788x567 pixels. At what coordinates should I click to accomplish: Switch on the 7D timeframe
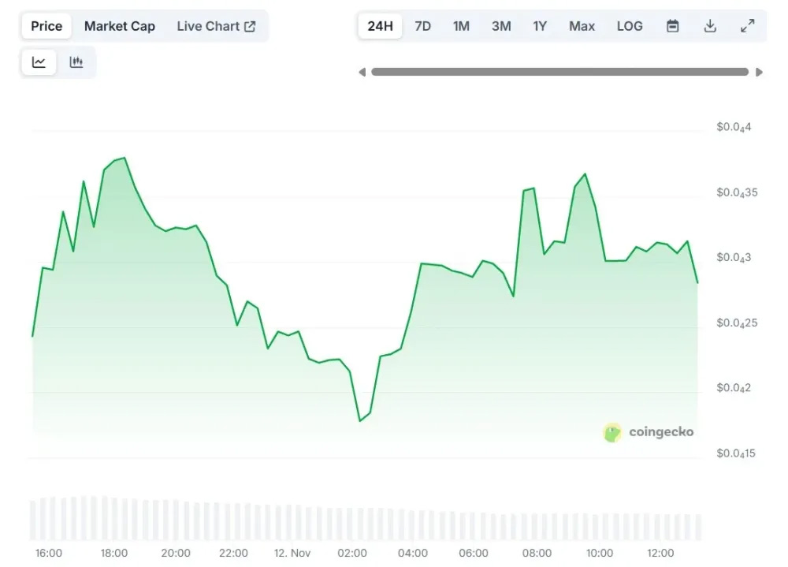pos(422,25)
